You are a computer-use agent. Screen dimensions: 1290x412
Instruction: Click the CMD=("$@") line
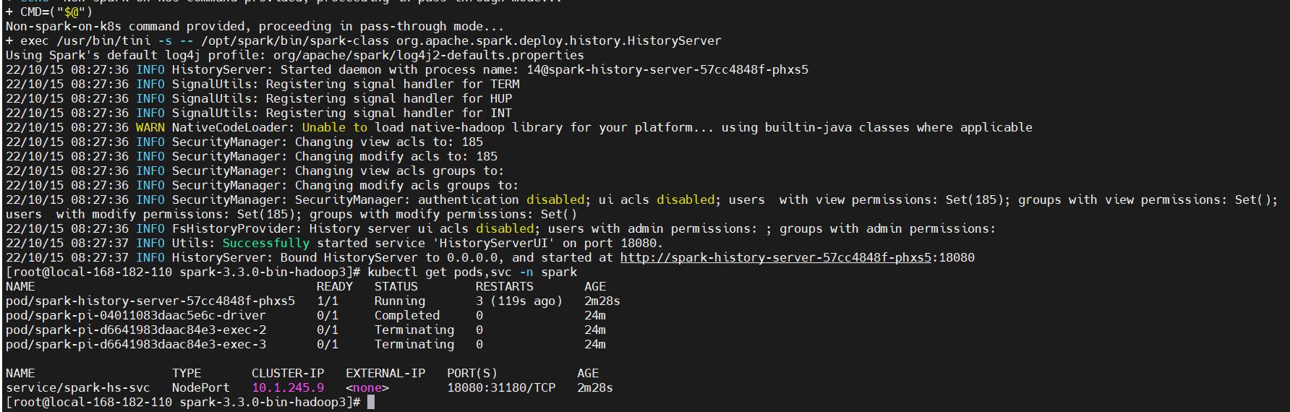[x=49, y=12]
